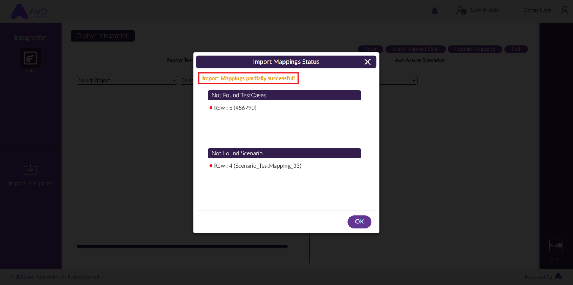This screenshot has height=285, width=573.
Task: Click the 2022 Avo Automation copyright text
Action: point(55,277)
